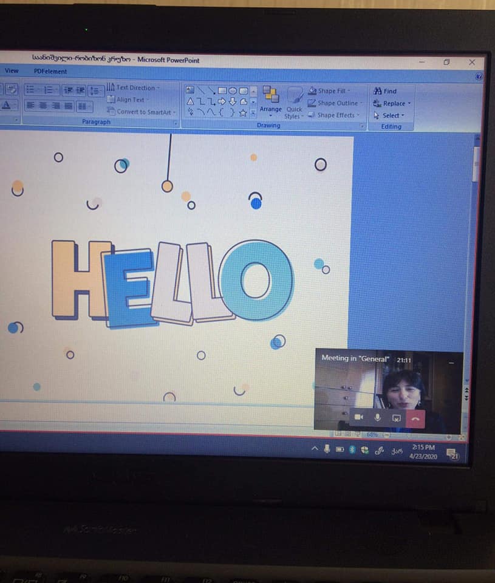Select the Elbow Arrow Connector shape

point(211,101)
